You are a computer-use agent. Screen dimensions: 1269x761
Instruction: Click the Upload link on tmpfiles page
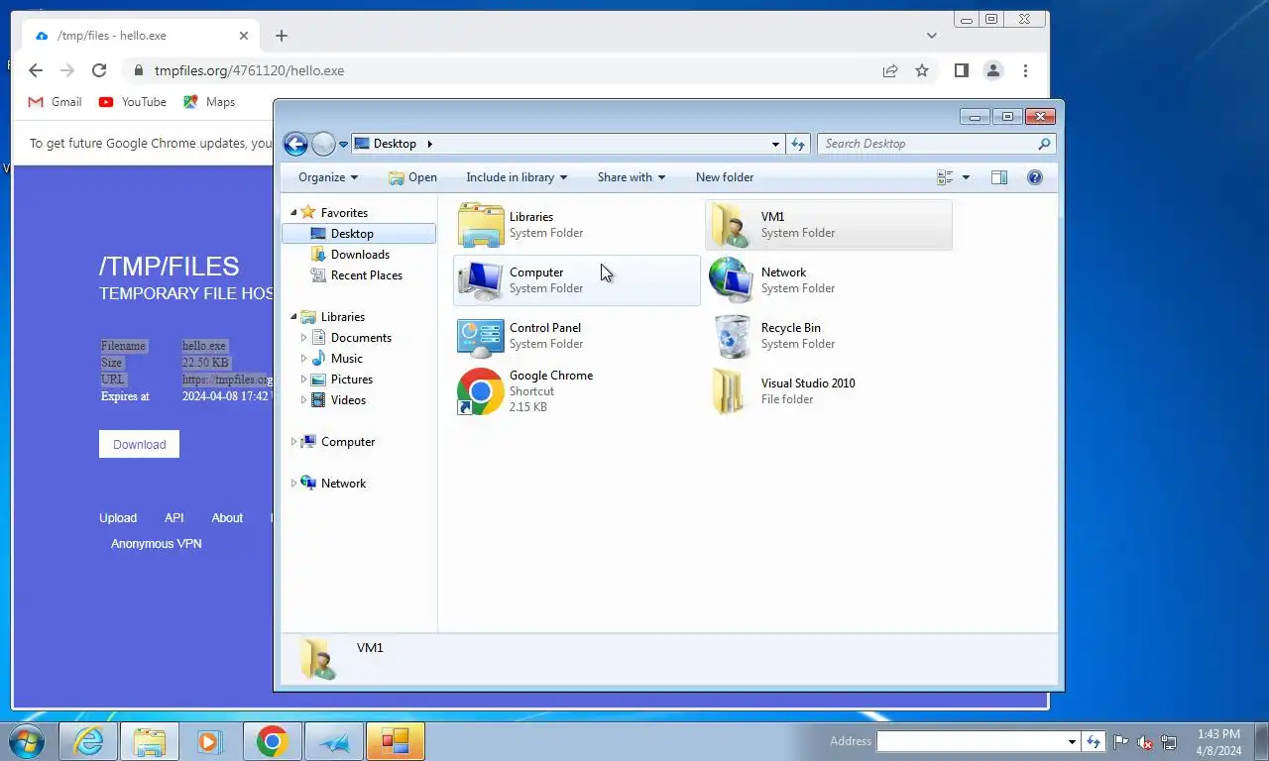[118, 518]
